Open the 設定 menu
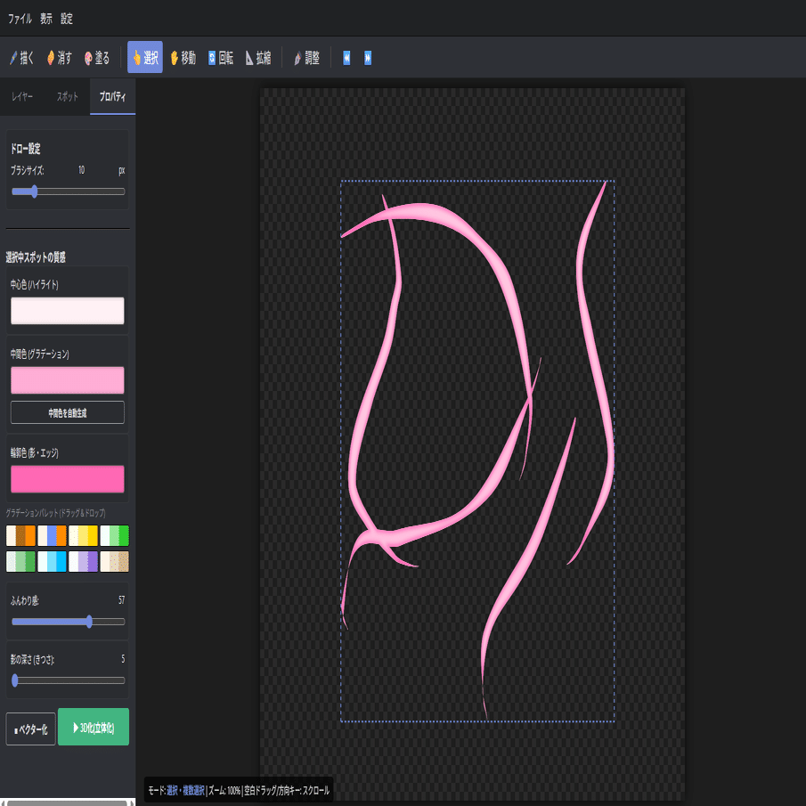The width and height of the screenshot is (806, 806). pos(67,19)
